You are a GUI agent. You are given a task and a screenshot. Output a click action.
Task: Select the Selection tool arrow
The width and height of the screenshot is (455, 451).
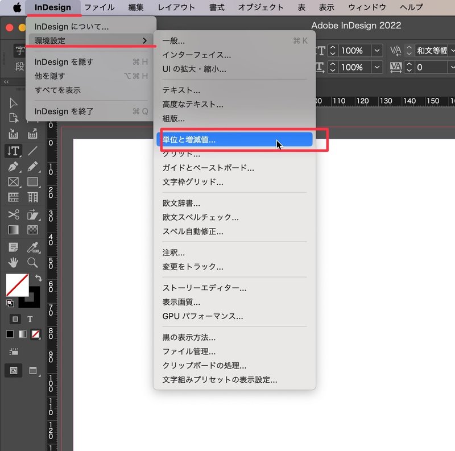coord(13,103)
